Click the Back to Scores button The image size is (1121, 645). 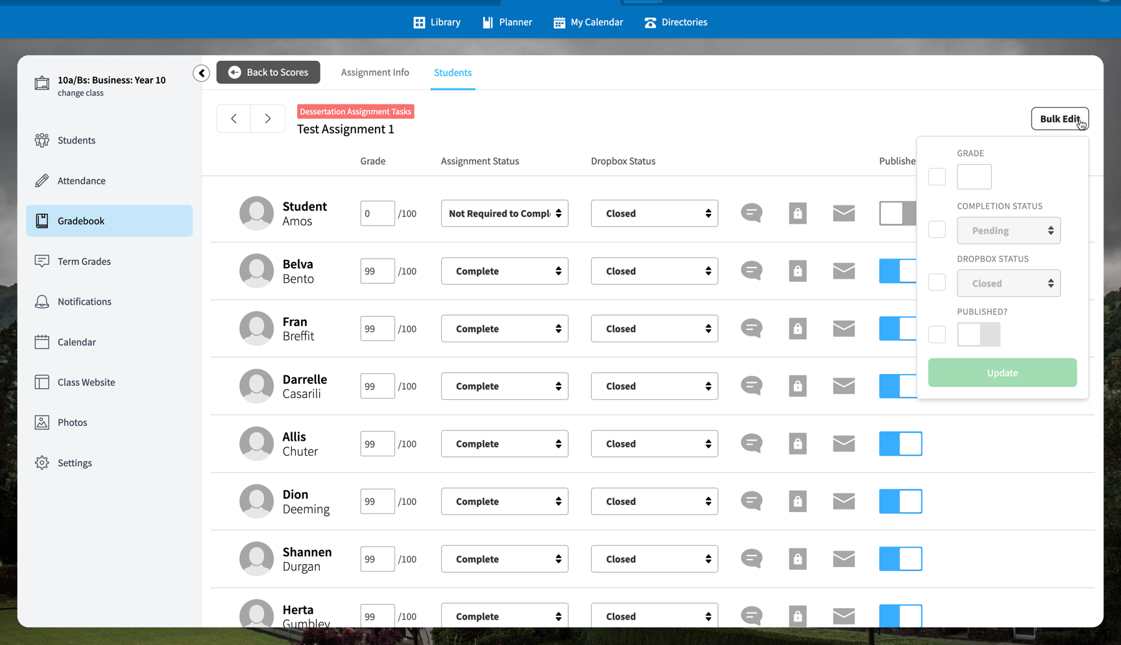point(268,72)
